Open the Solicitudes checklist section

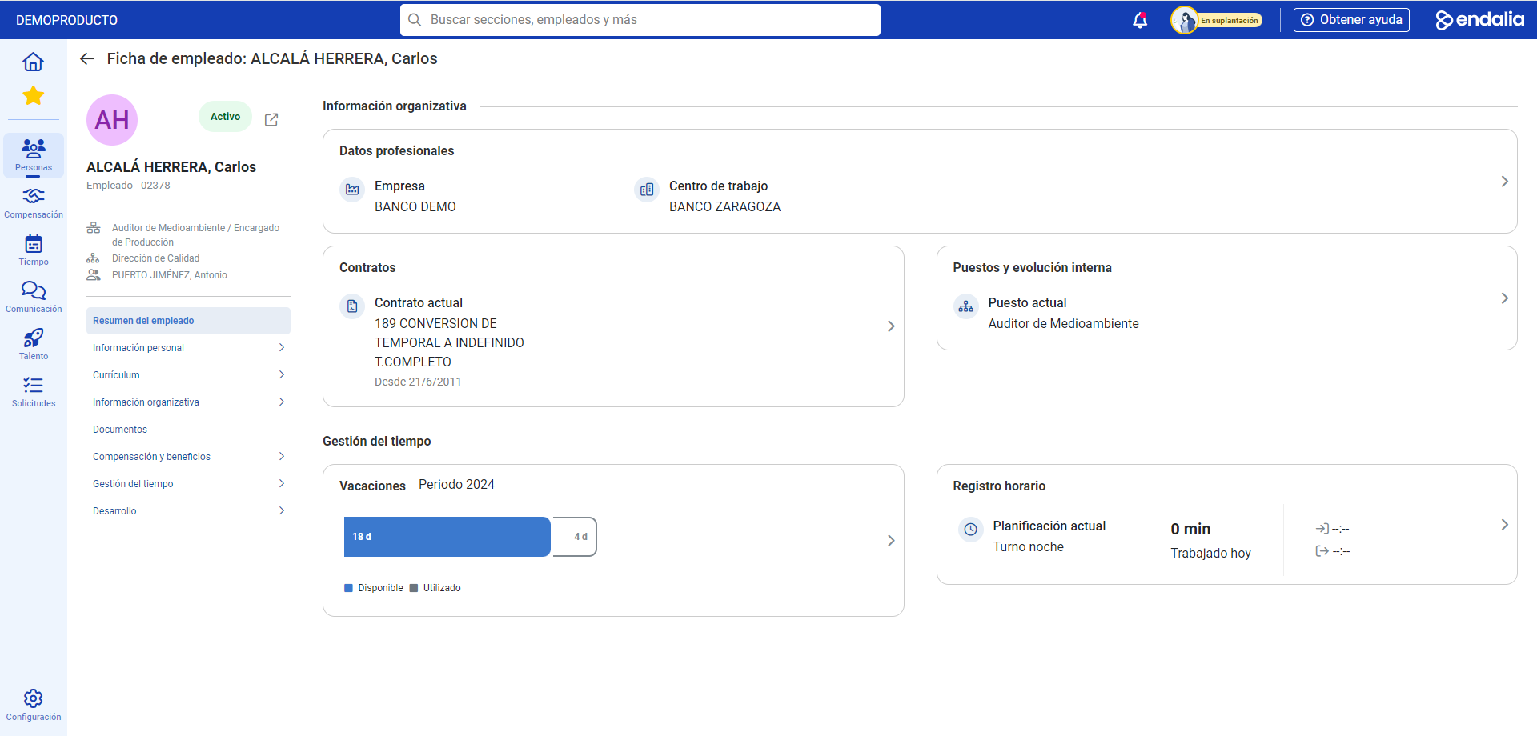(x=34, y=391)
